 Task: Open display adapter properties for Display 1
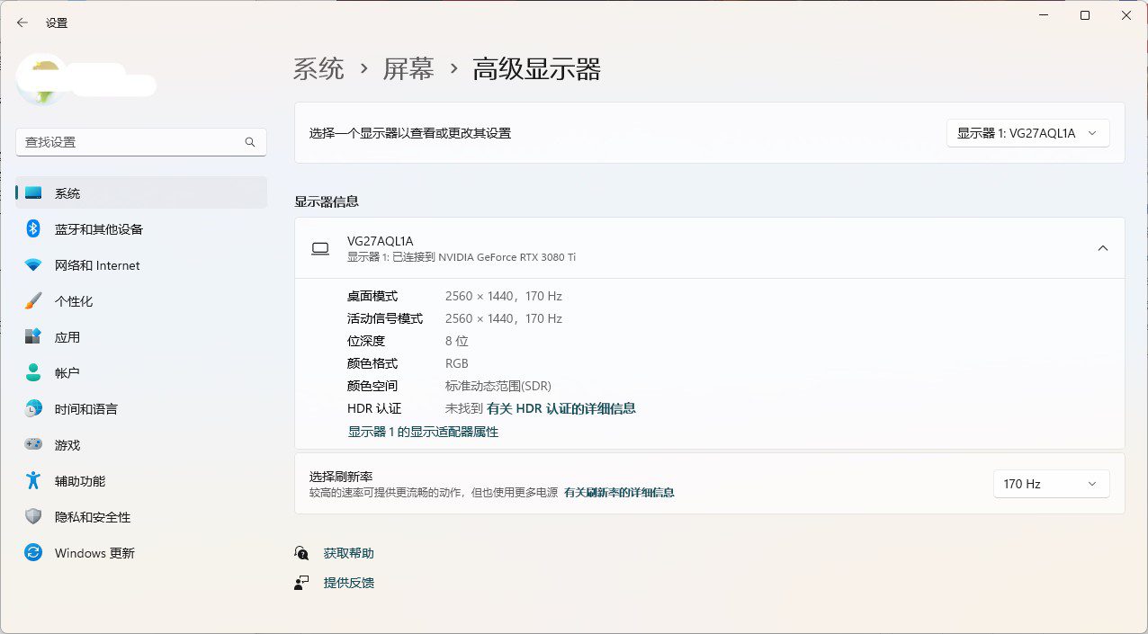pos(423,432)
